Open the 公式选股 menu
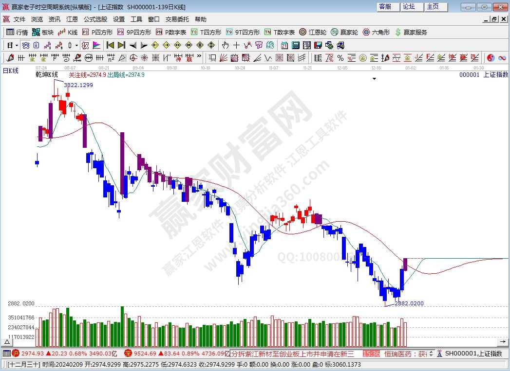Image resolution: width=510 pixels, height=371 pixels. (x=95, y=19)
